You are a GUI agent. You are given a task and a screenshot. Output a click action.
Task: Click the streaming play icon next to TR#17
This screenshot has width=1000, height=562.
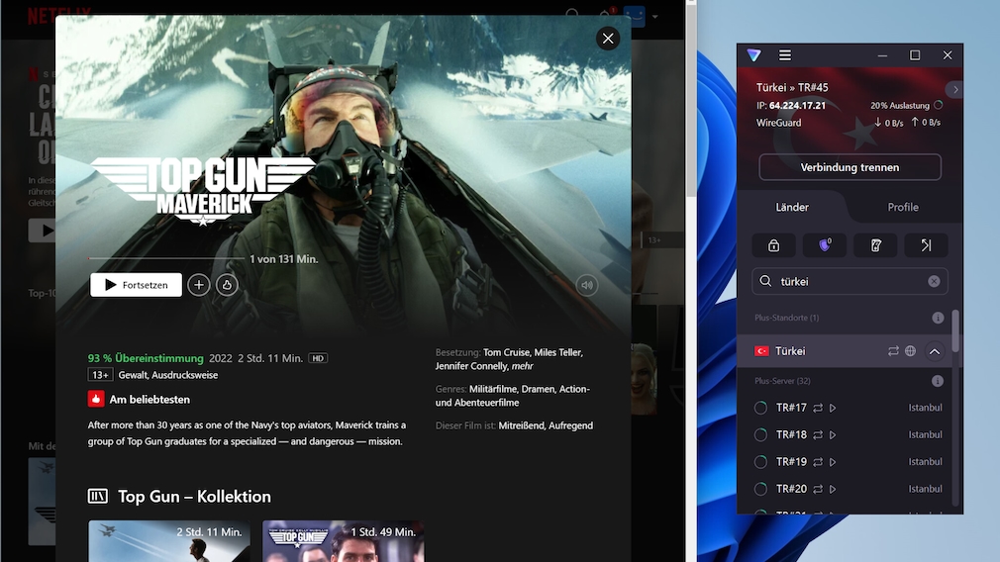(x=833, y=408)
